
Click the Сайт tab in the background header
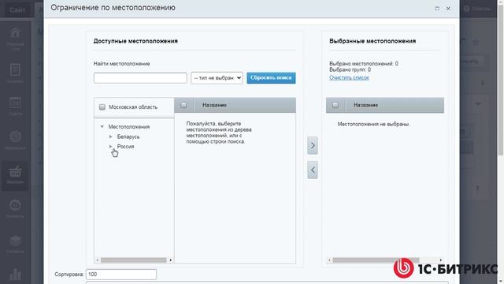point(17,10)
